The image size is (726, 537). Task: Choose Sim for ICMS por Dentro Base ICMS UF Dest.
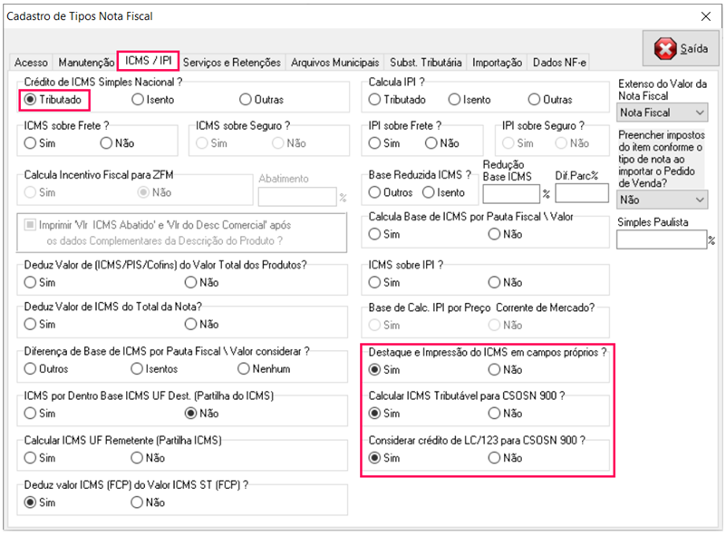click(x=31, y=414)
